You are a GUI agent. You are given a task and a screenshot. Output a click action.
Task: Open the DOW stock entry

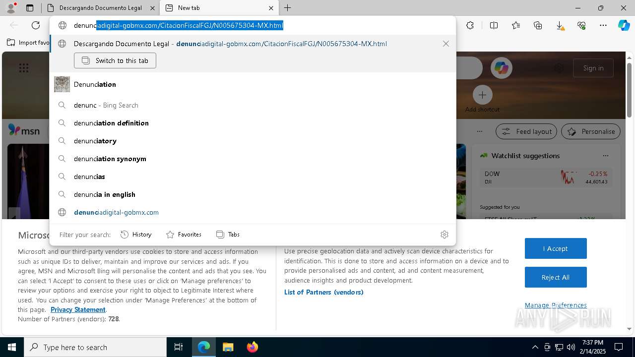tap(546, 178)
